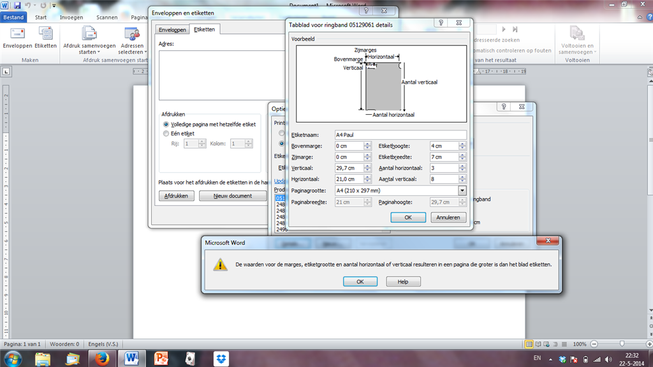Click Voltooien en samenvoegen ribbon button
653x367 pixels.
point(577,40)
